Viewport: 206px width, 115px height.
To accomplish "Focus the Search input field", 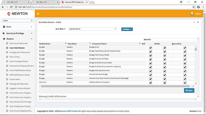I will click(174, 39).
